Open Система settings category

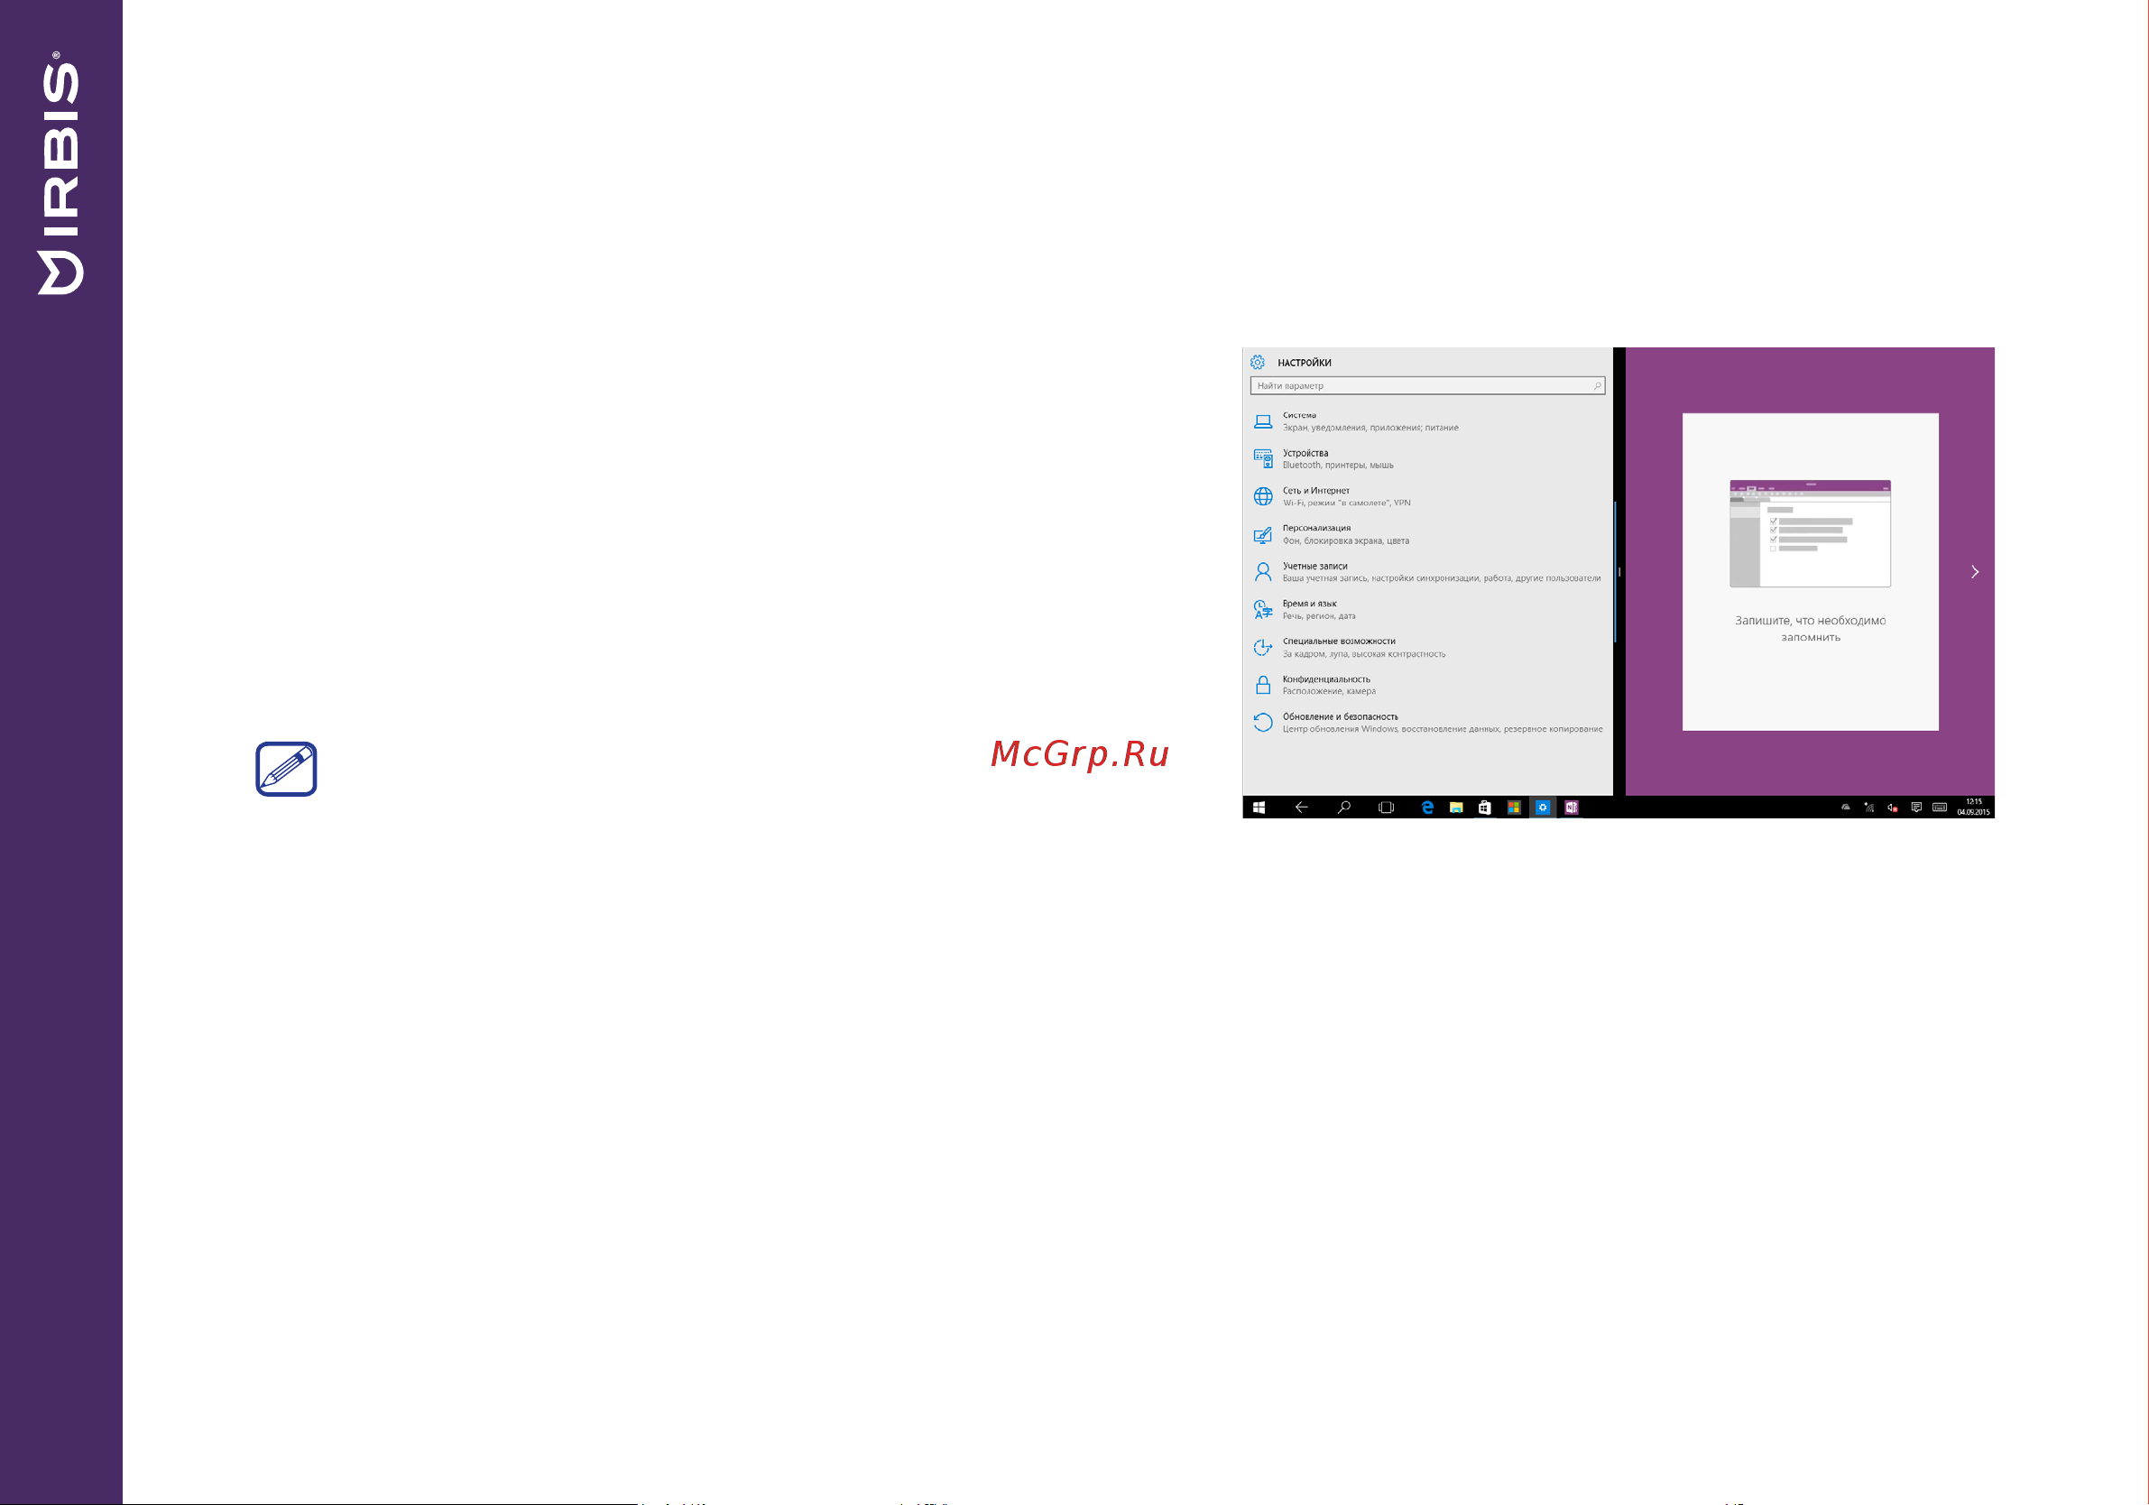click(x=1428, y=421)
